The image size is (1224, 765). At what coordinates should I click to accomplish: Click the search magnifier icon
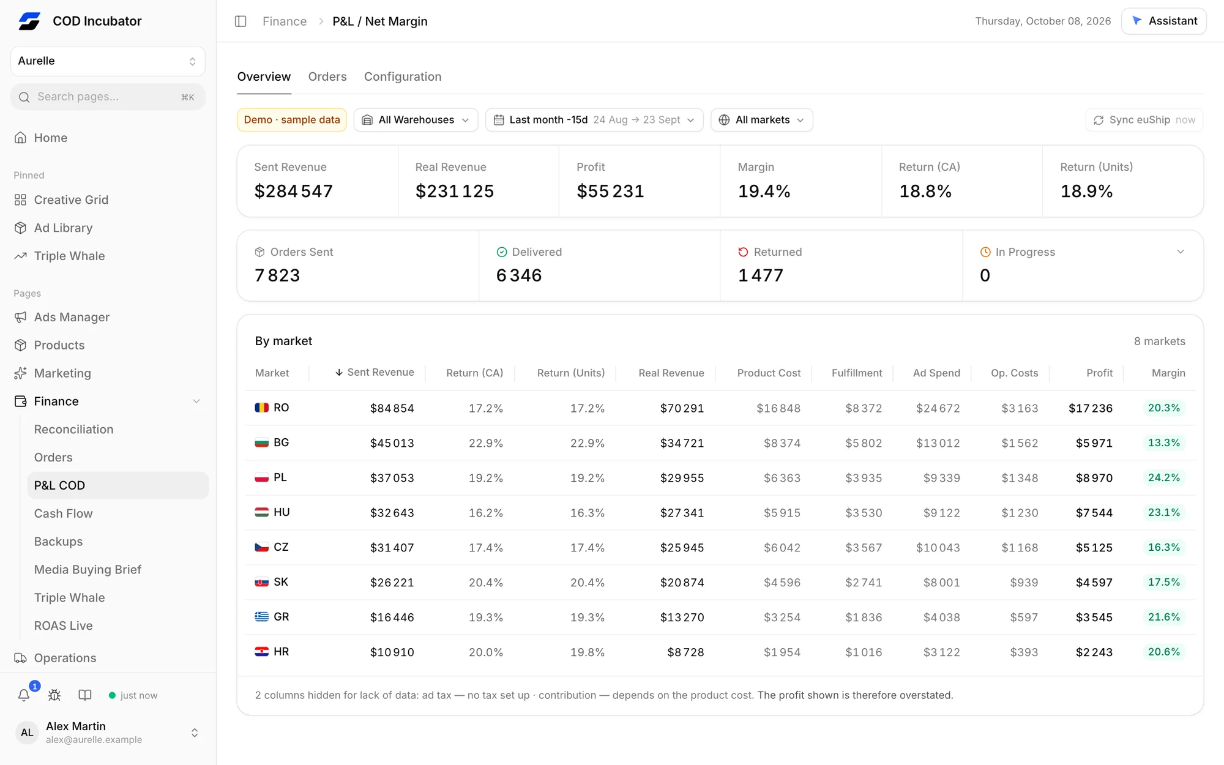point(24,97)
